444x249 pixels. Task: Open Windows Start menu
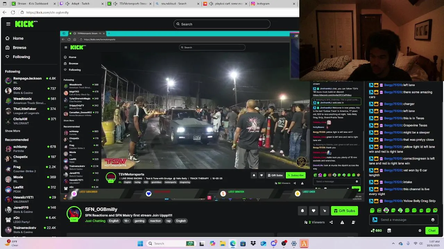(x=140, y=243)
